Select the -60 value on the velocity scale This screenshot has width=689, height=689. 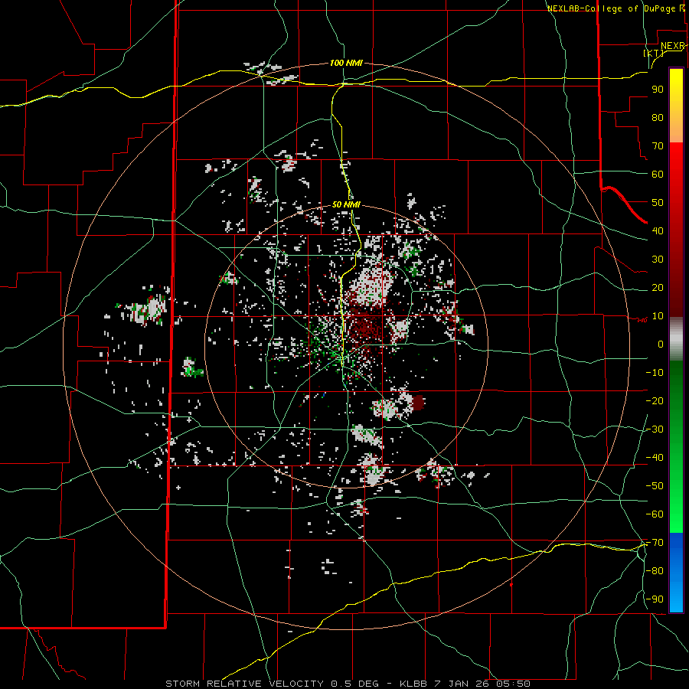coord(655,514)
